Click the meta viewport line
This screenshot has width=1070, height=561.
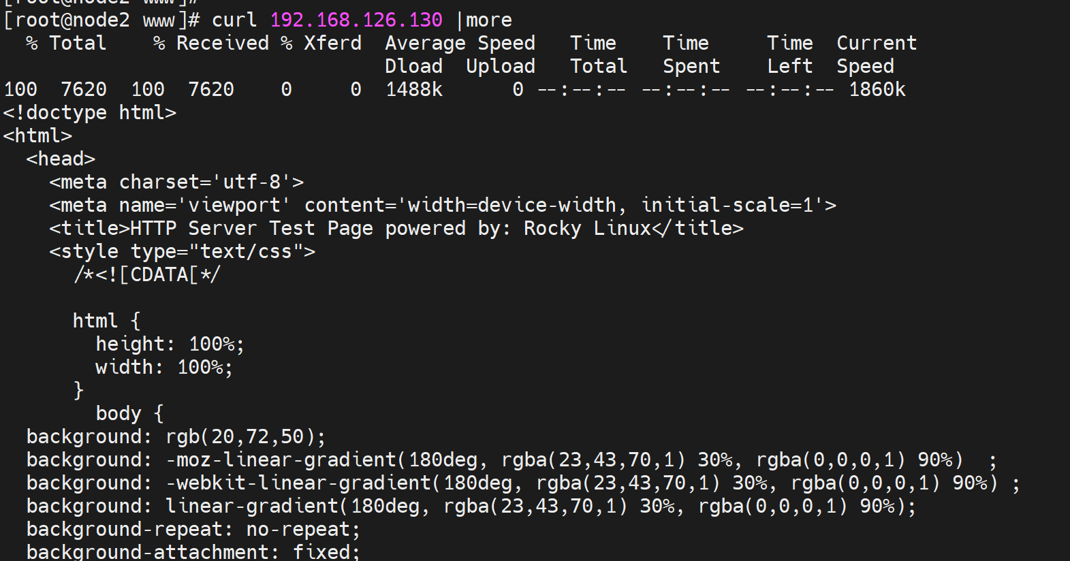coord(443,206)
